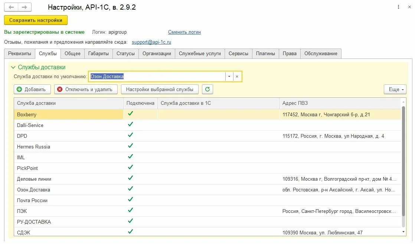
Task: Select the Boxberry row
Action: tap(207, 115)
